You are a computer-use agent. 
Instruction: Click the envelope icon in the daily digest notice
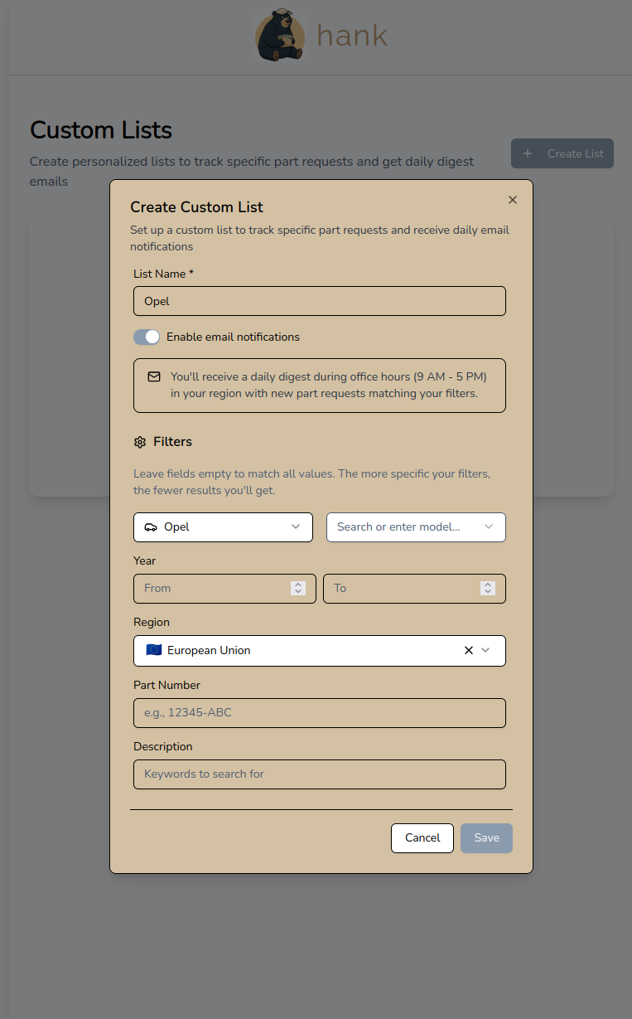click(153, 376)
